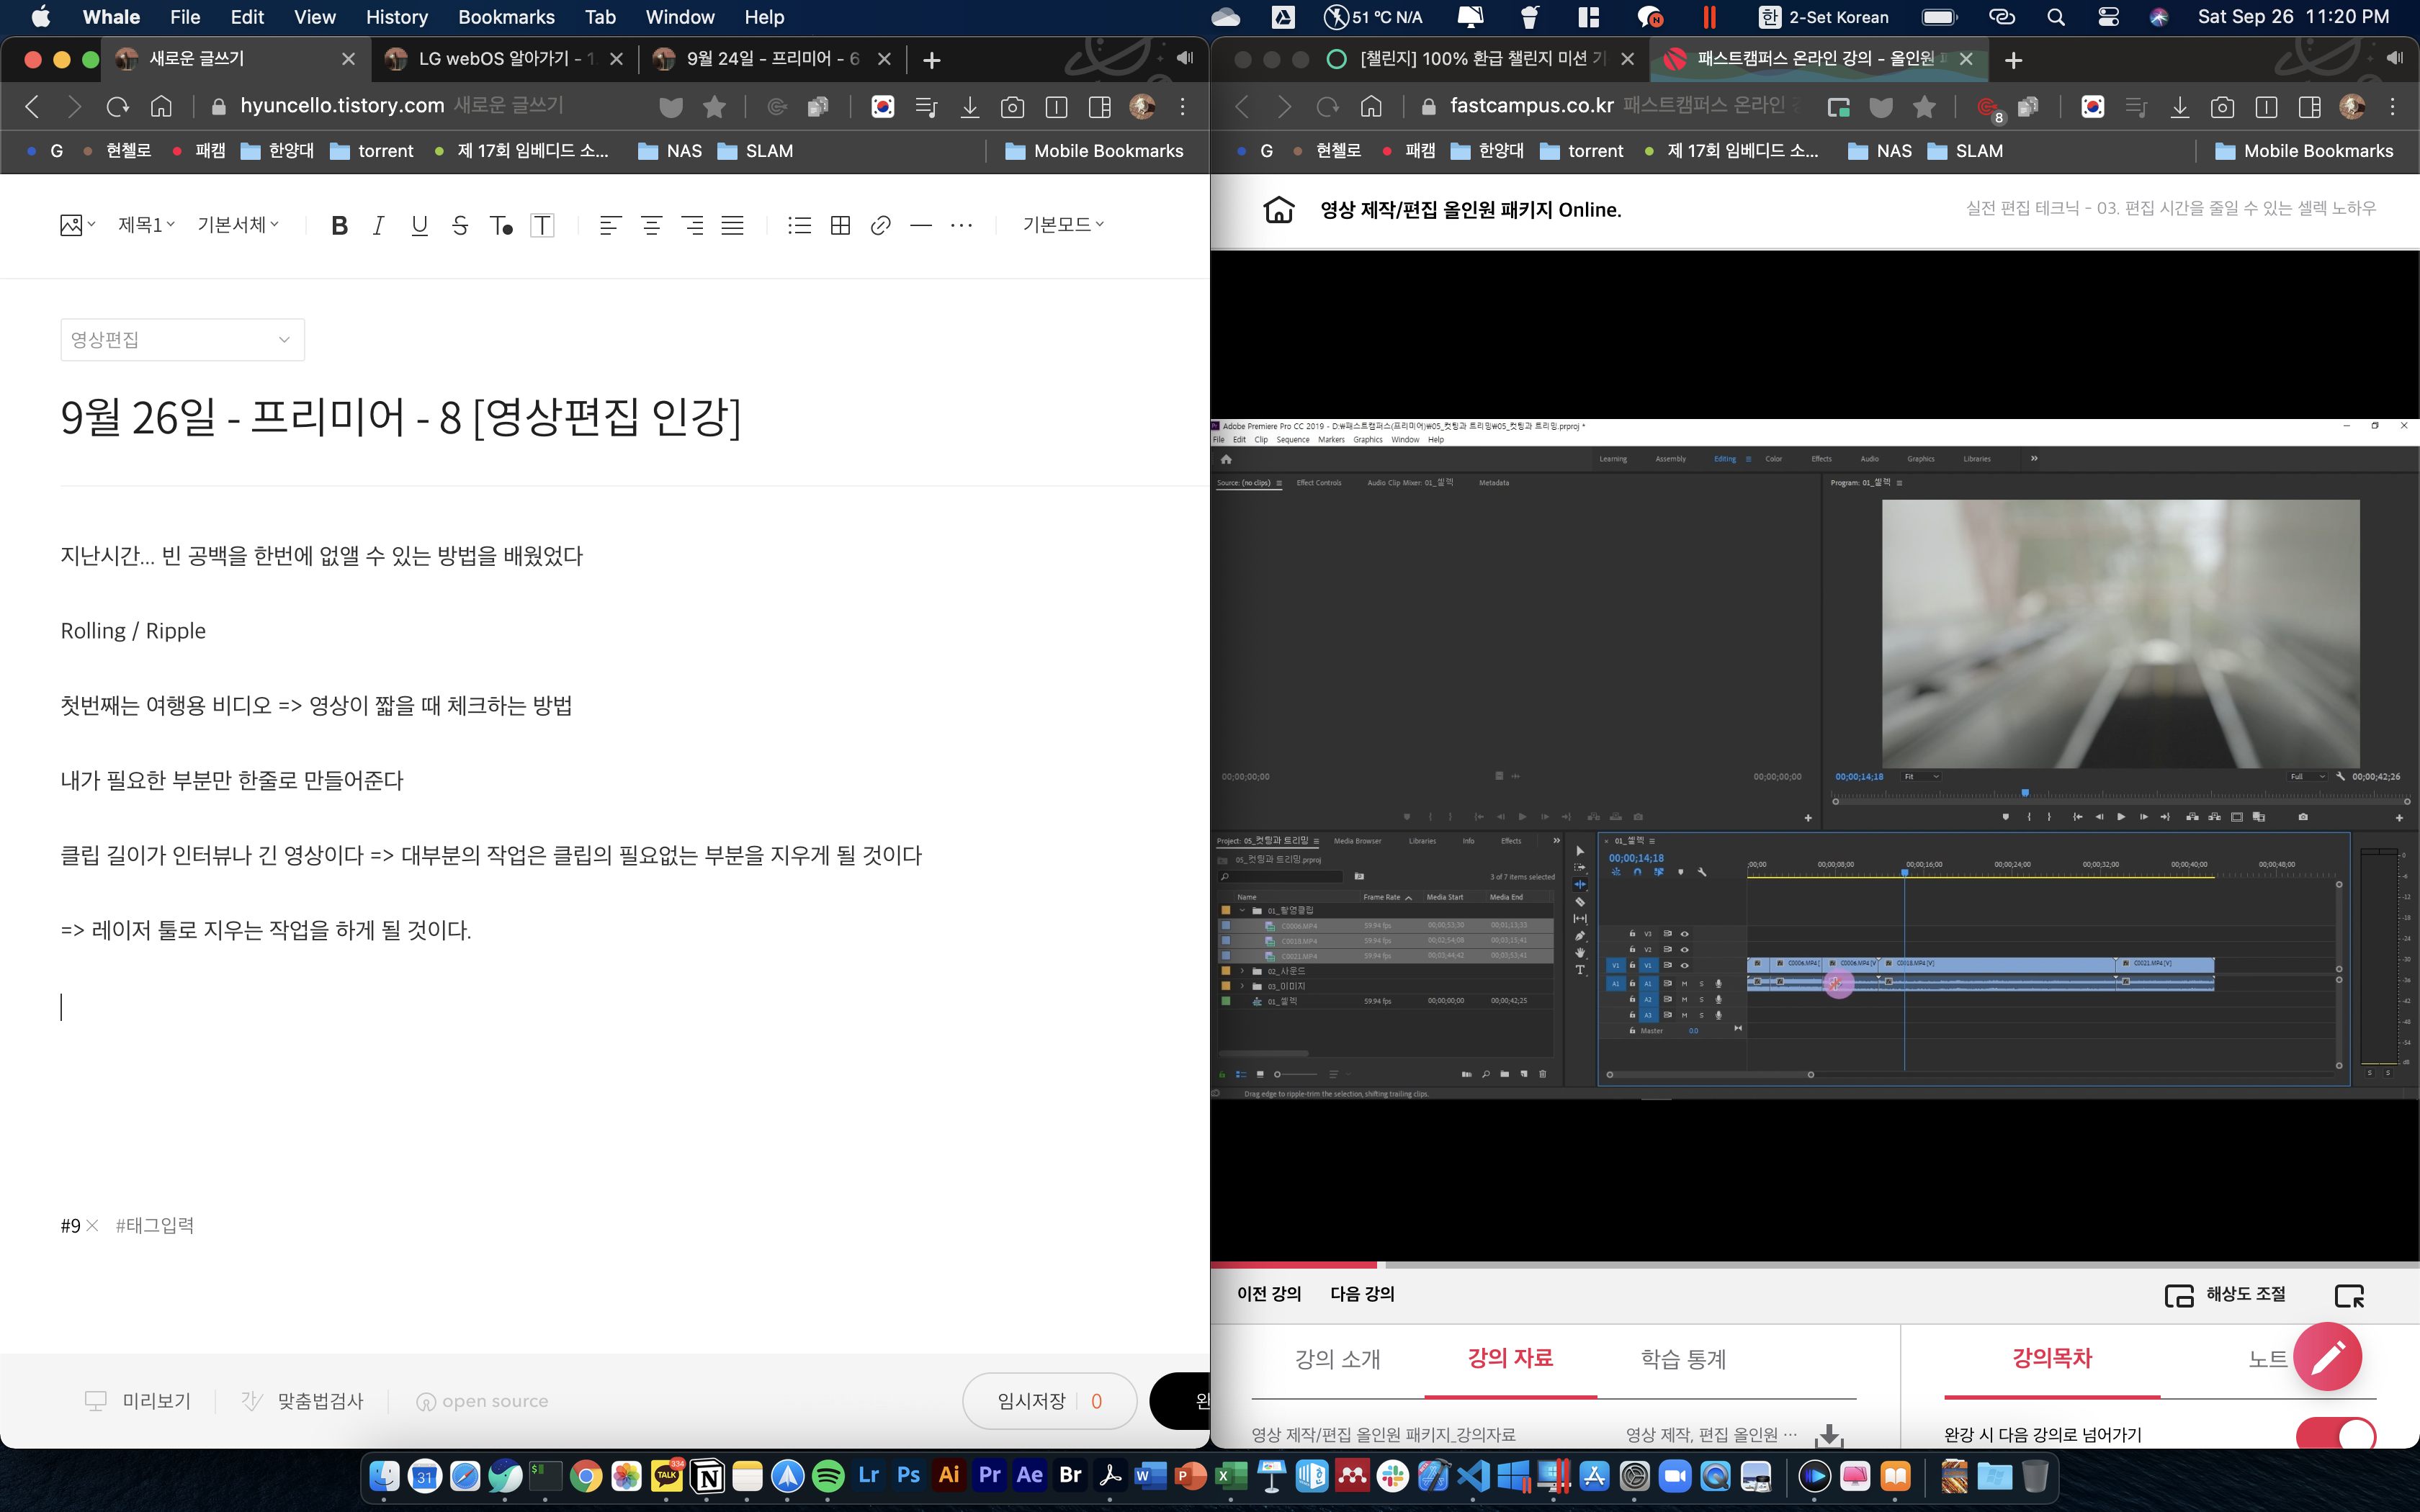Apply strikethrough text formatting
Viewport: 2420px width, 1512px height.
point(460,225)
